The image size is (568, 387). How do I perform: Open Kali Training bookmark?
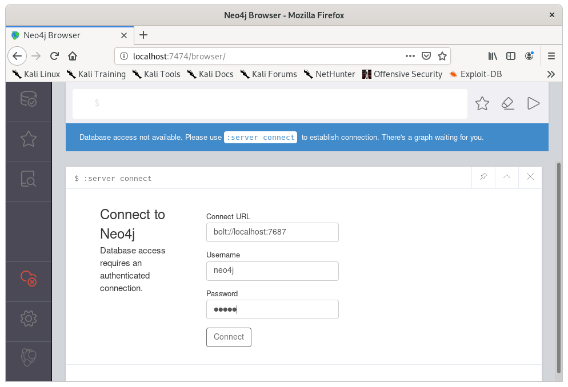click(x=96, y=74)
